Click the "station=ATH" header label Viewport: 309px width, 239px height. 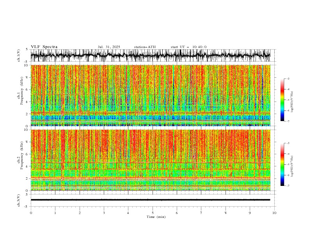145,47
